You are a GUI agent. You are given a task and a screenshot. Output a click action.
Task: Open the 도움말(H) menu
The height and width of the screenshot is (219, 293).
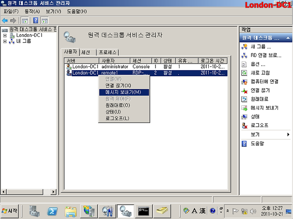(77, 11)
